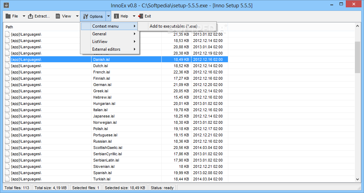Click file icon of Norwegian.isl row
This screenshot has width=364, height=193.
7,122
